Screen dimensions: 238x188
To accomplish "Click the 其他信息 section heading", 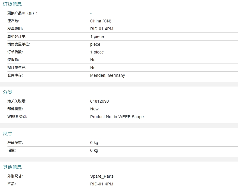I will click(12, 167).
